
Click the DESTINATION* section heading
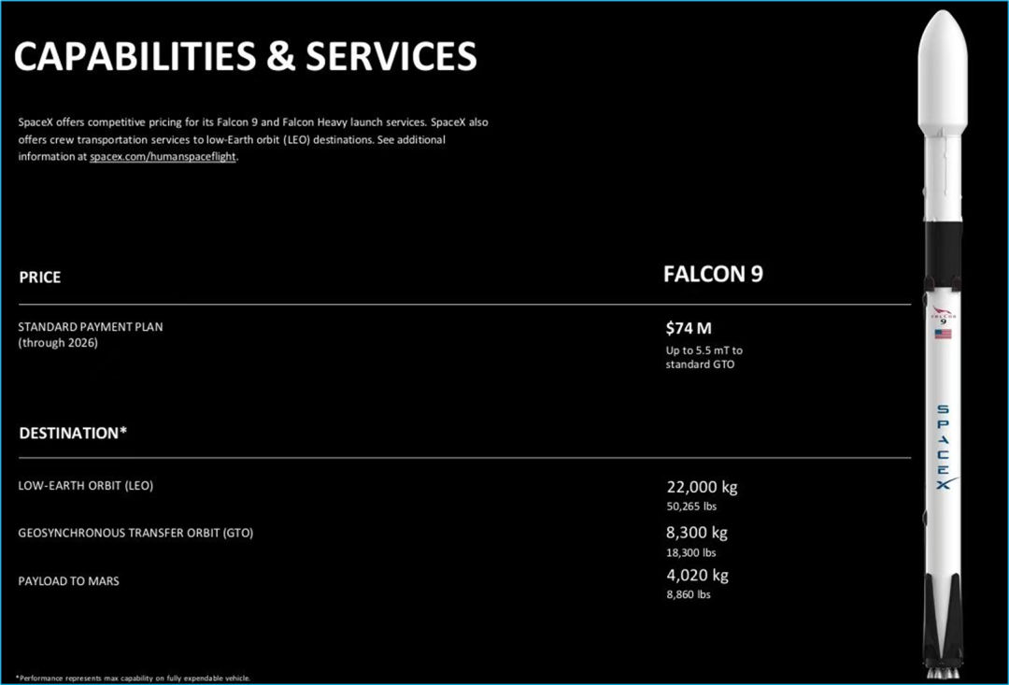[x=73, y=434]
